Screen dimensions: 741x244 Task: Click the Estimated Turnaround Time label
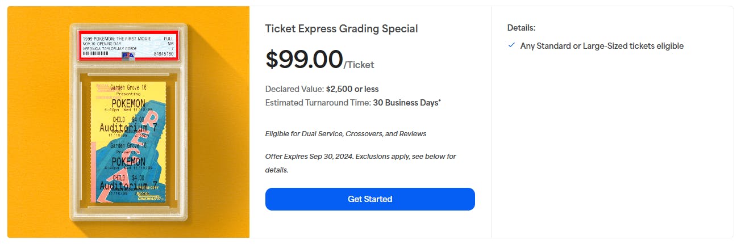coord(318,103)
